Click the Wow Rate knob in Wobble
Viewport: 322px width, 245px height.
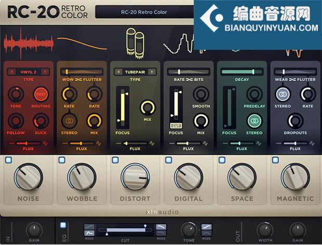(69, 94)
